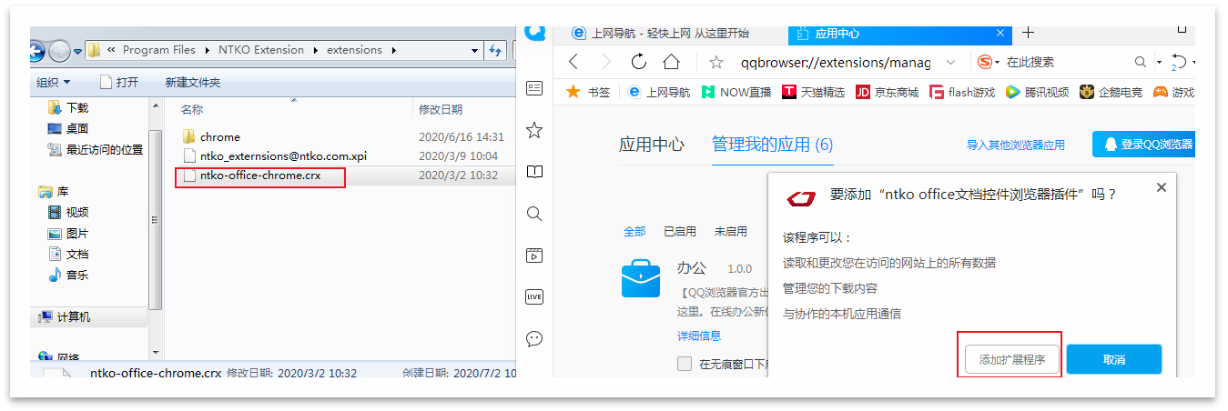Open the dropdown arrow beside search magnifier
Image resolution: width=1228 pixels, height=411 pixels.
coord(1159,63)
